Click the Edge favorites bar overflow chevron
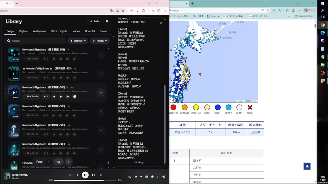Viewport: 328px width, 184px height. (x=288, y=16)
